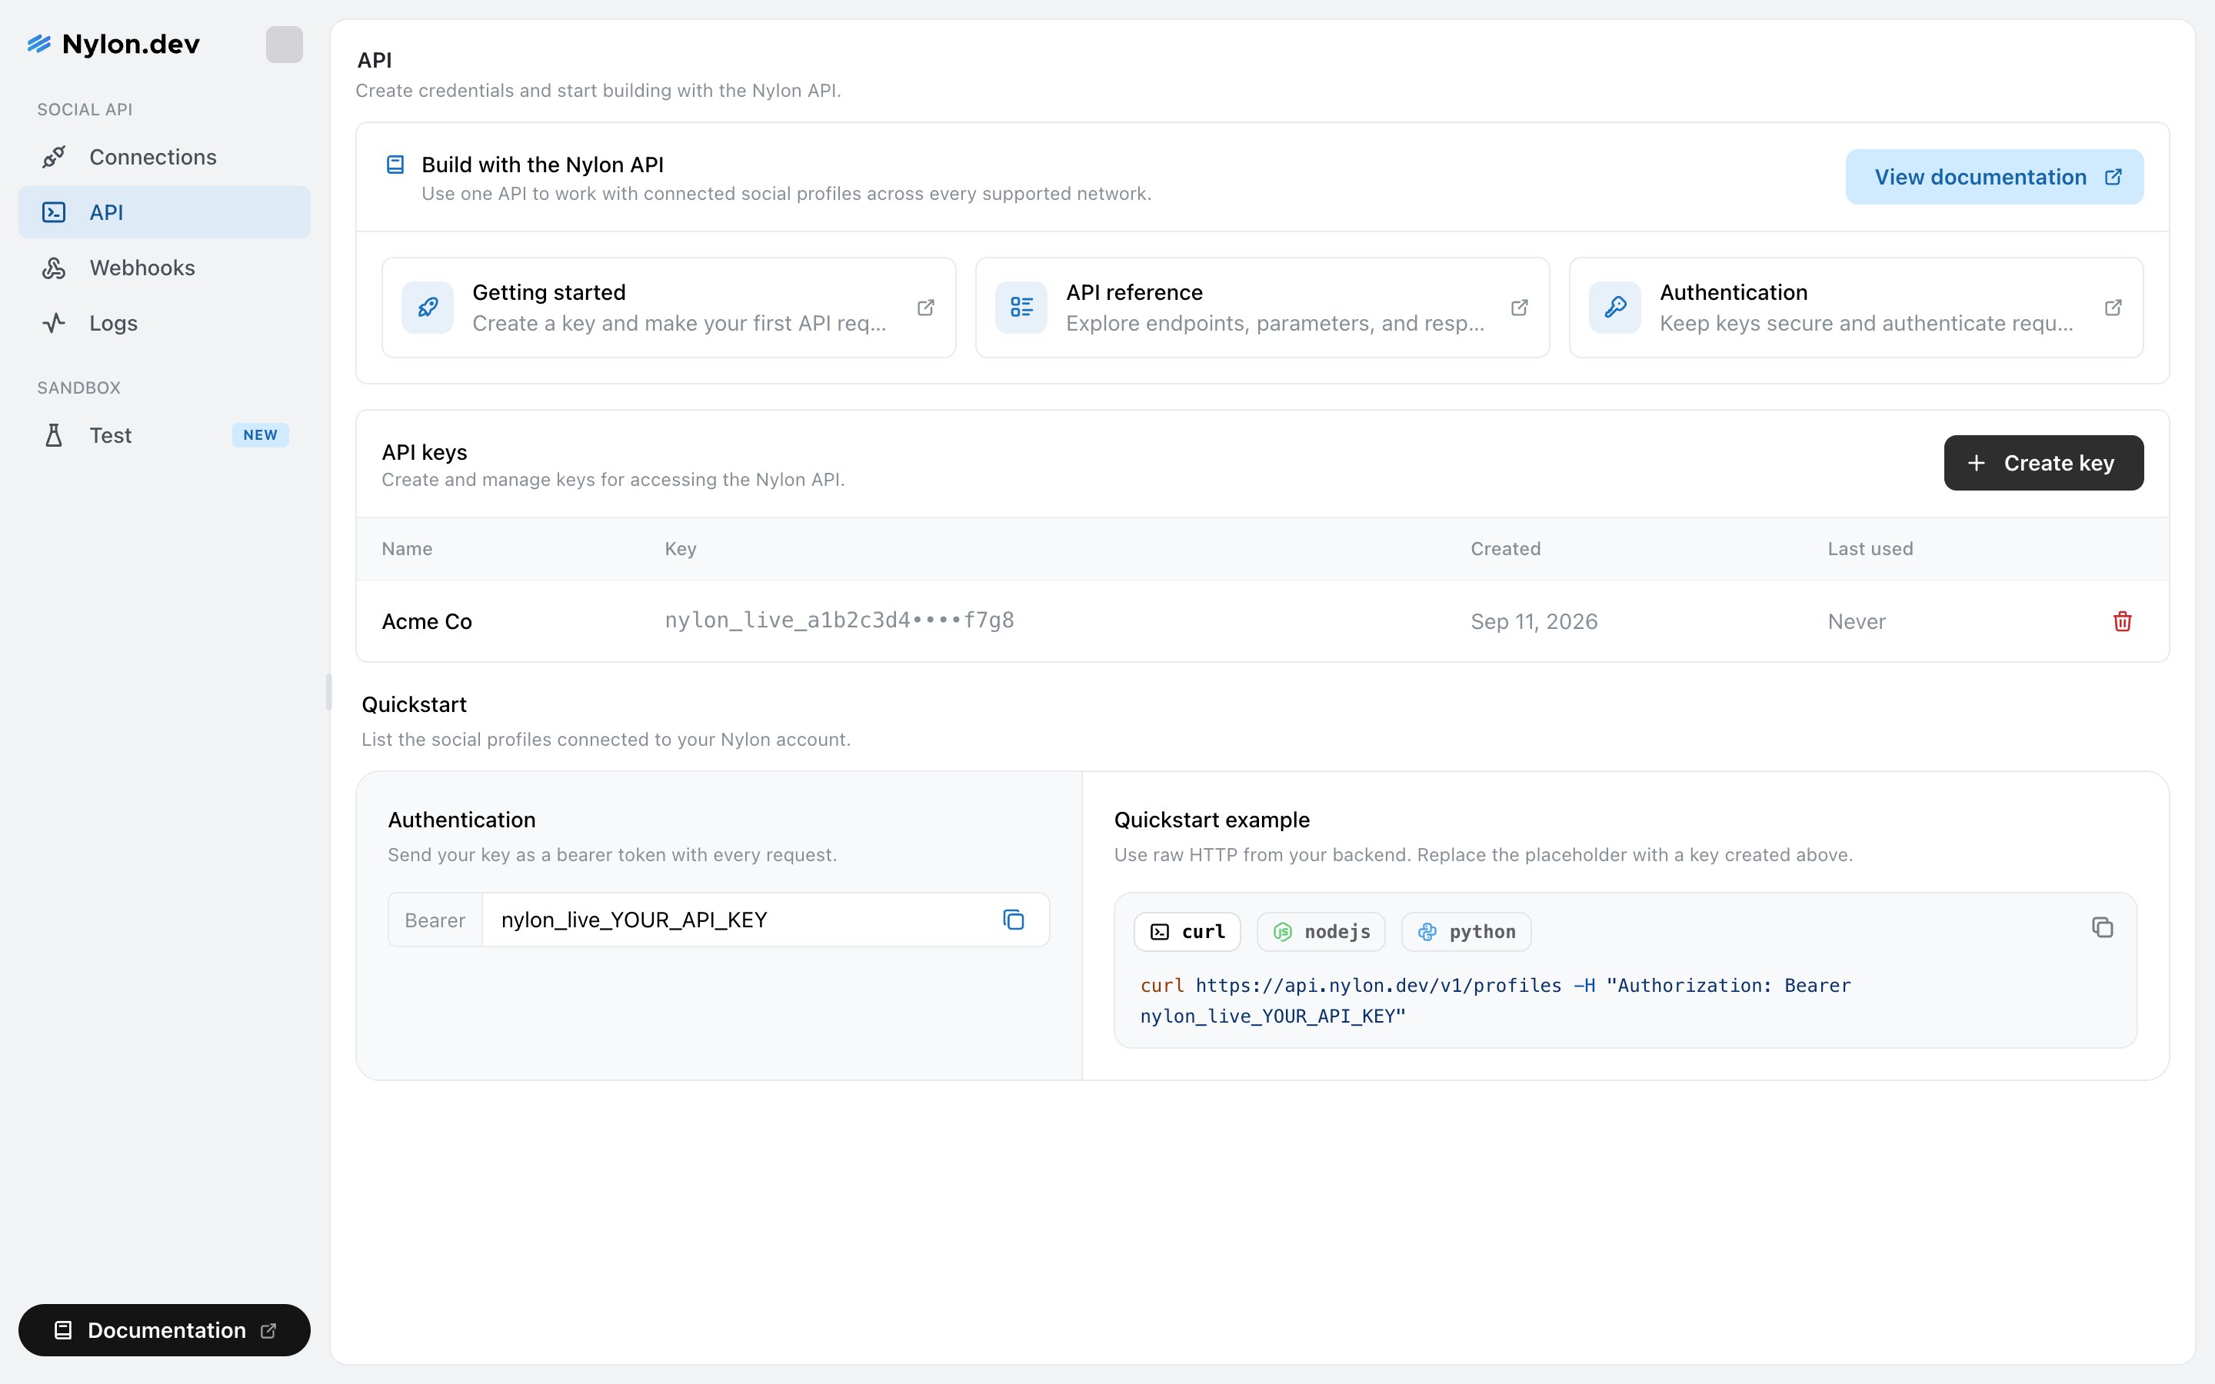Click the SANDBOX section label
The height and width of the screenshot is (1384, 2215).
(x=78, y=388)
